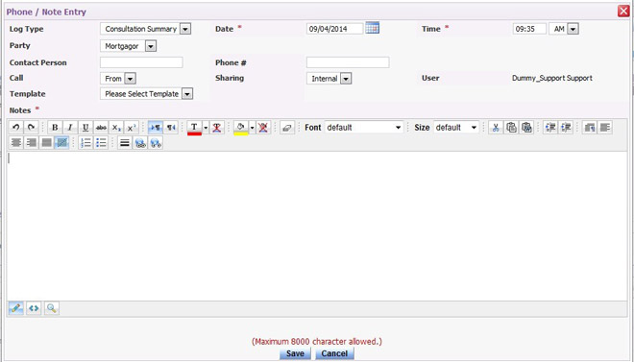
Task: Open the Call dropdown showing From
Action: pyautogui.click(x=118, y=79)
